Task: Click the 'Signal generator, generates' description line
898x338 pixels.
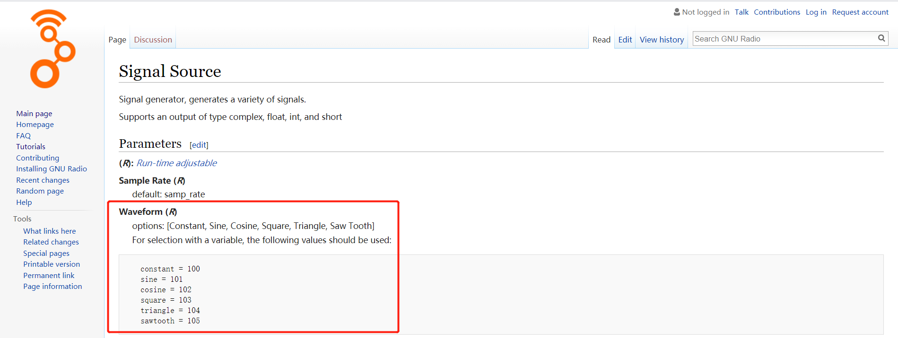Action: (x=212, y=100)
